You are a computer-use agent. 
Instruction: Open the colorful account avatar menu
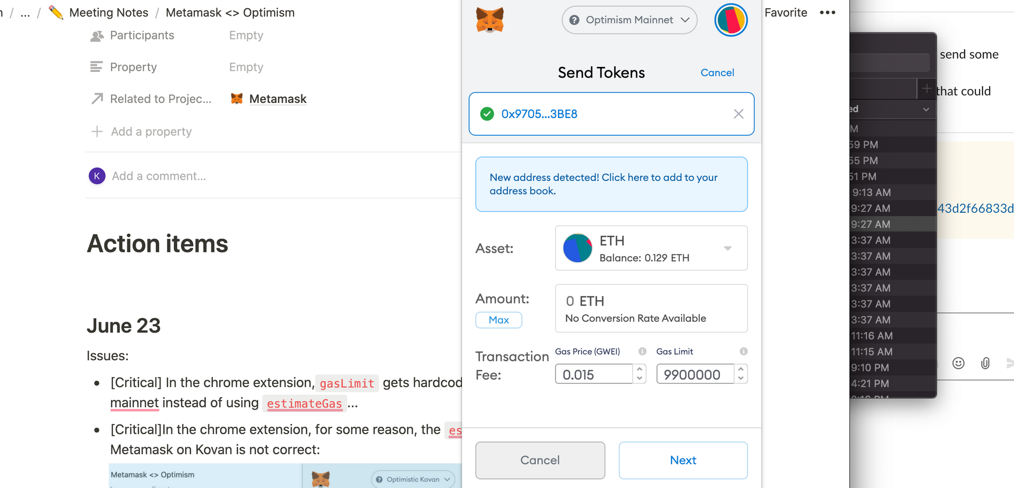coord(731,20)
